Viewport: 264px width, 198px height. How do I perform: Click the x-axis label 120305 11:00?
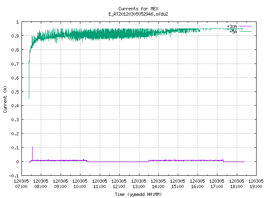(x=99, y=184)
